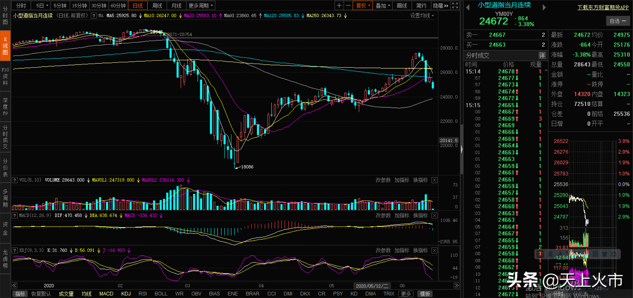Select the BOLL indicator at bottom
This screenshot has height=298, width=633.
click(161, 294)
